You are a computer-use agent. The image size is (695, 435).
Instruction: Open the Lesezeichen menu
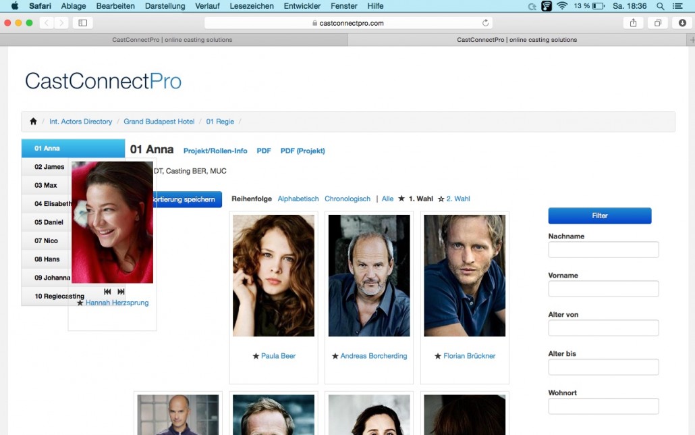251,6
